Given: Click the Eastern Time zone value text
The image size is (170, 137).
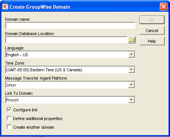Looking at the screenshot, I should tap(44, 70).
